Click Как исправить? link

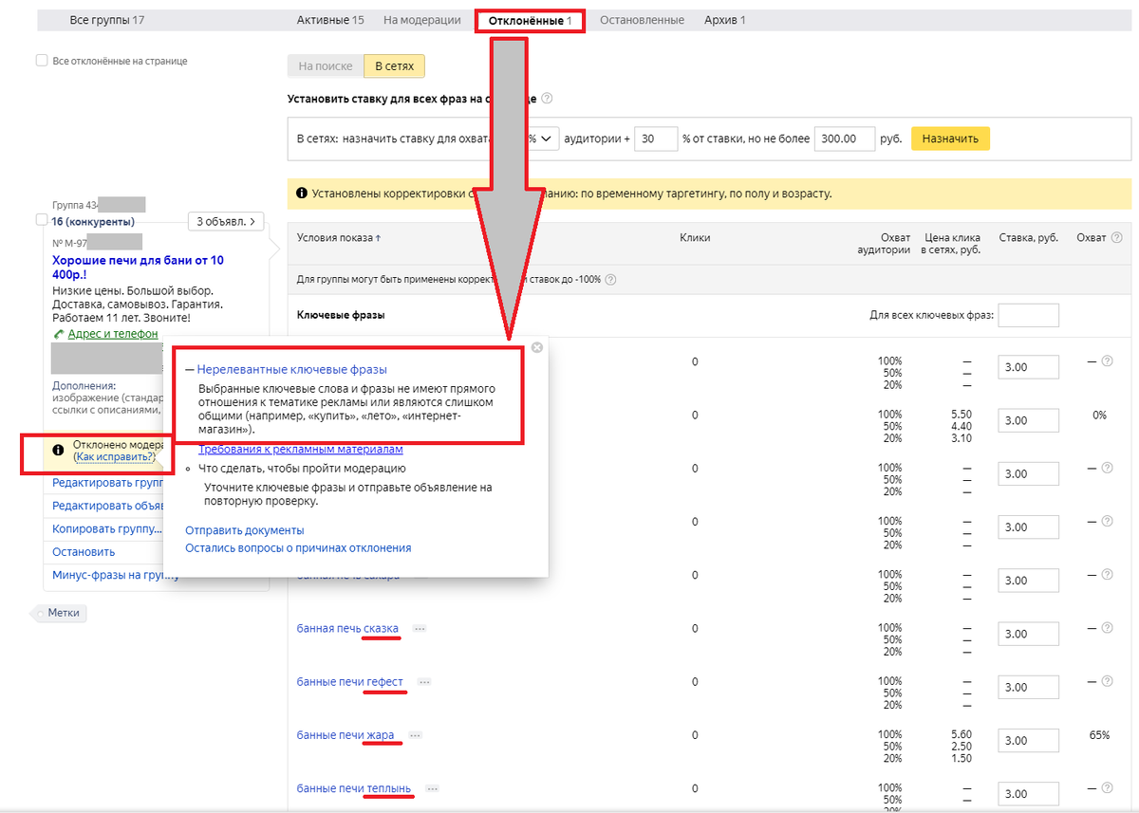114,456
